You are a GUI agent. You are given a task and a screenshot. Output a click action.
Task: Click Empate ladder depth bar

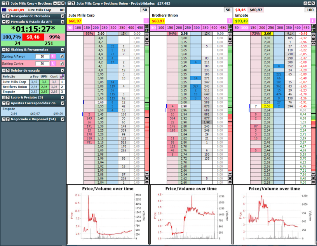coord(314,109)
